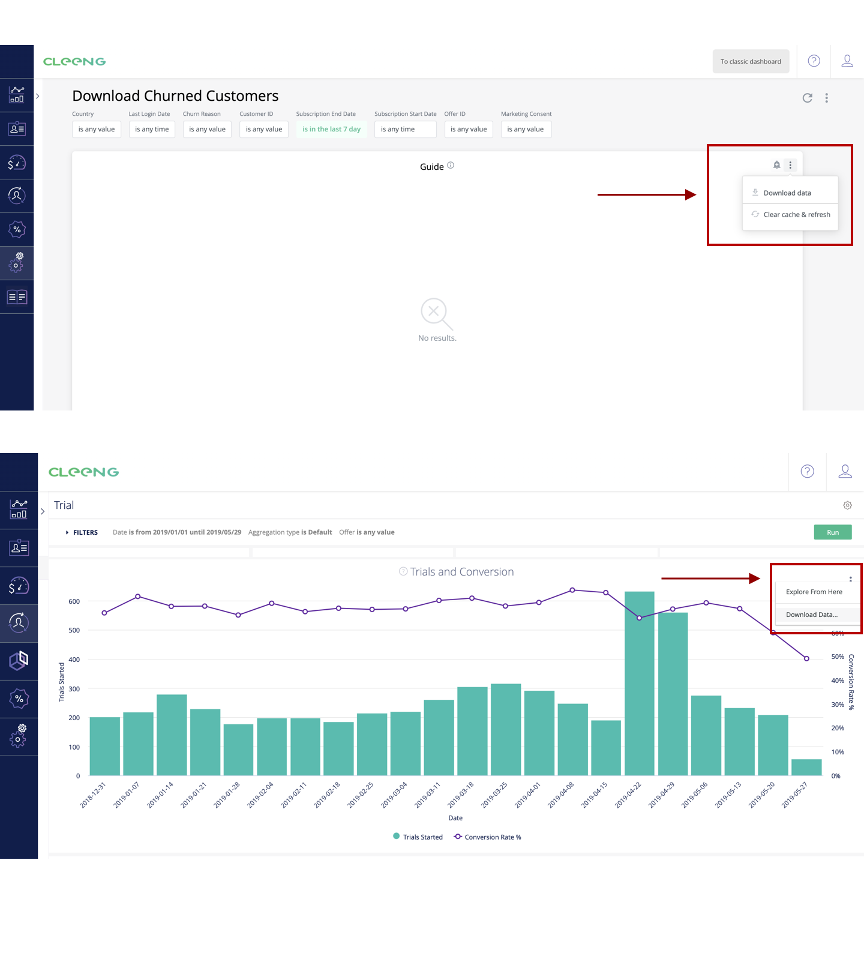This screenshot has width=864, height=968.
Task: Click the bell alert icon in Guide tile
Action: (x=776, y=165)
